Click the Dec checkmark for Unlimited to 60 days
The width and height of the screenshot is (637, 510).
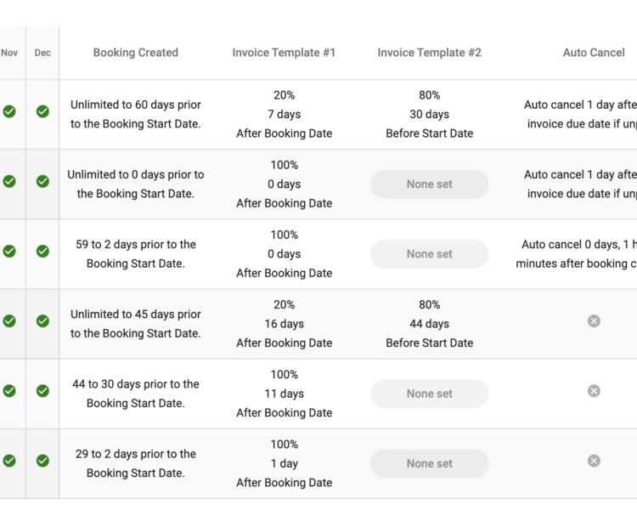42,111
